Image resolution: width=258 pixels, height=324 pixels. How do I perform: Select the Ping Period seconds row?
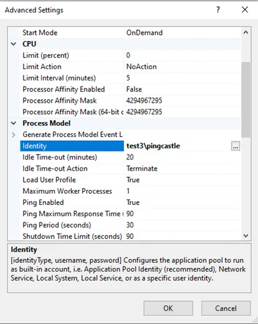point(130,225)
